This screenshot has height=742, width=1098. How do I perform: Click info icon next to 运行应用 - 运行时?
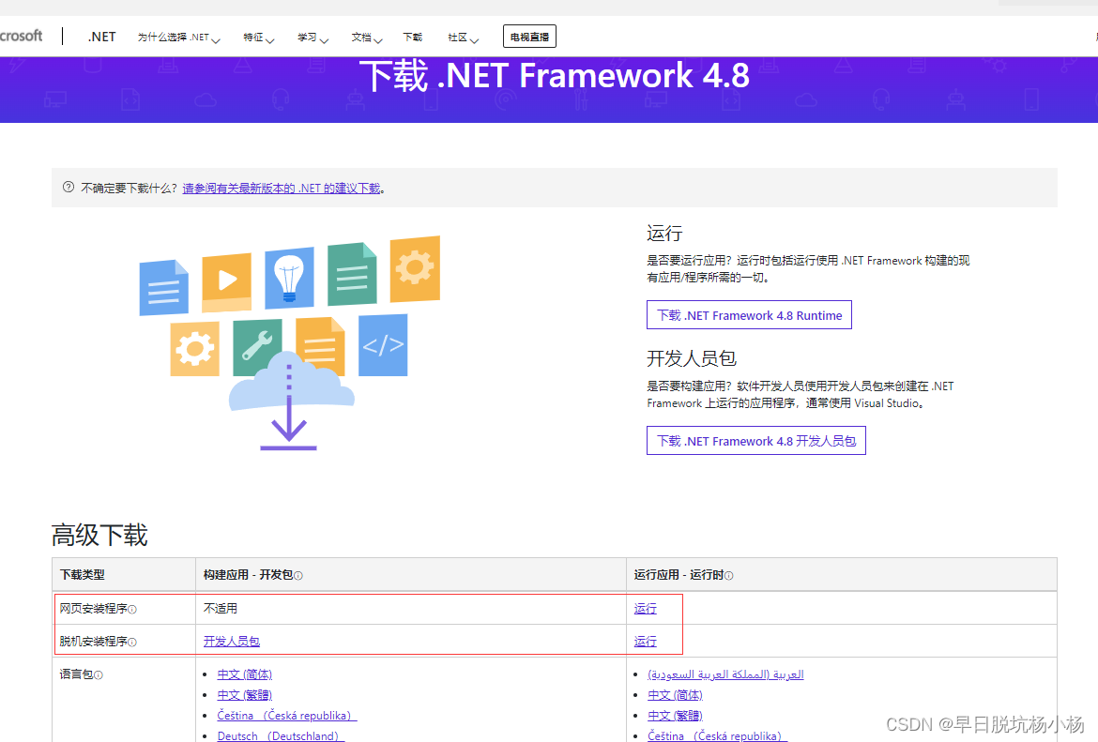click(x=729, y=575)
